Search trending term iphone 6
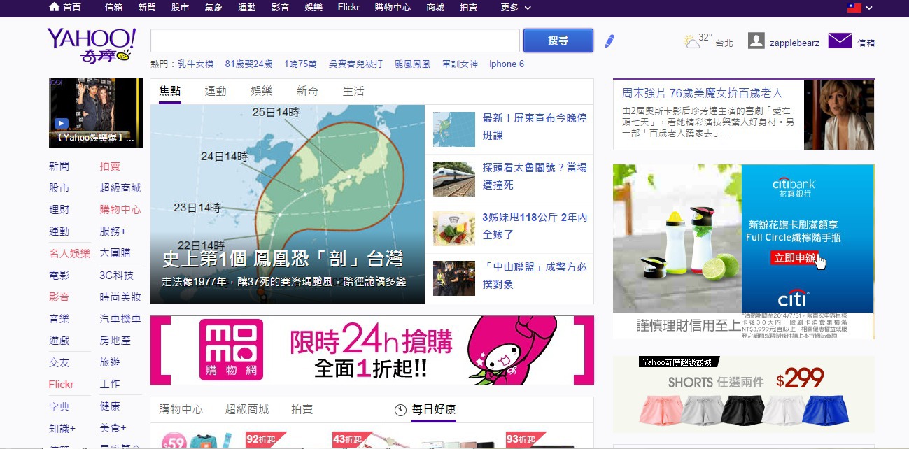Screen dimensions: 909x449 point(507,64)
